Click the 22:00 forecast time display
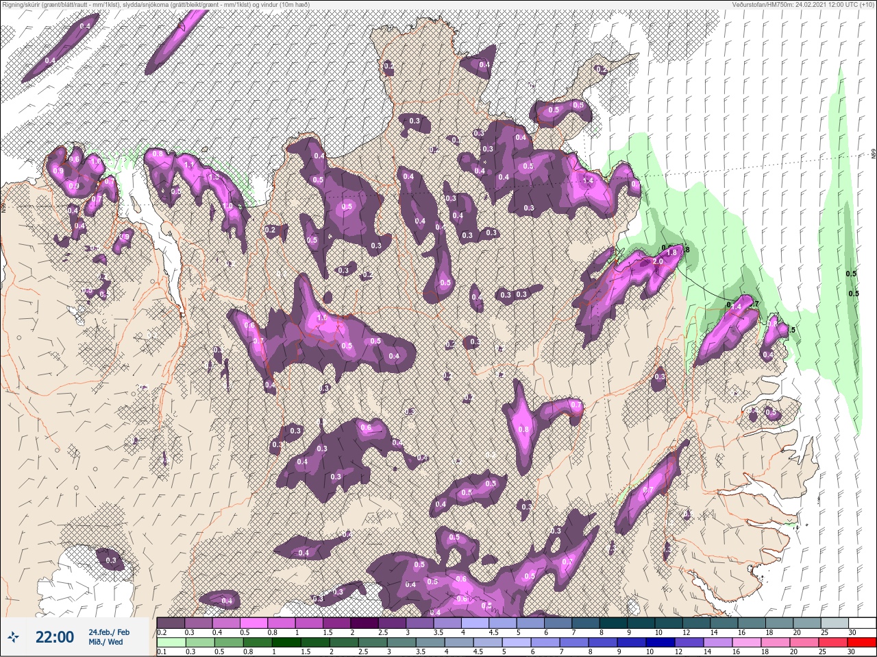 [55, 637]
